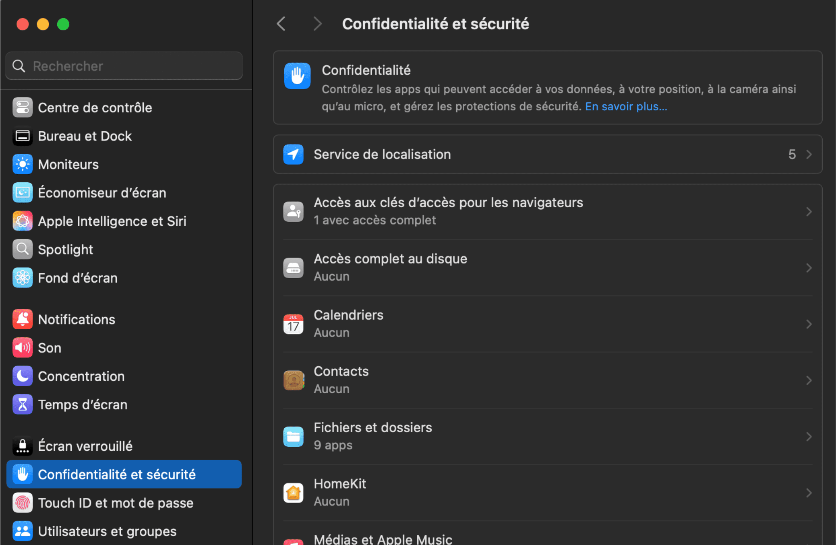The width and height of the screenshot is (836, 545).
Task: Select the Apple Intelligence et Siri icon
Action: coord(23,221)
